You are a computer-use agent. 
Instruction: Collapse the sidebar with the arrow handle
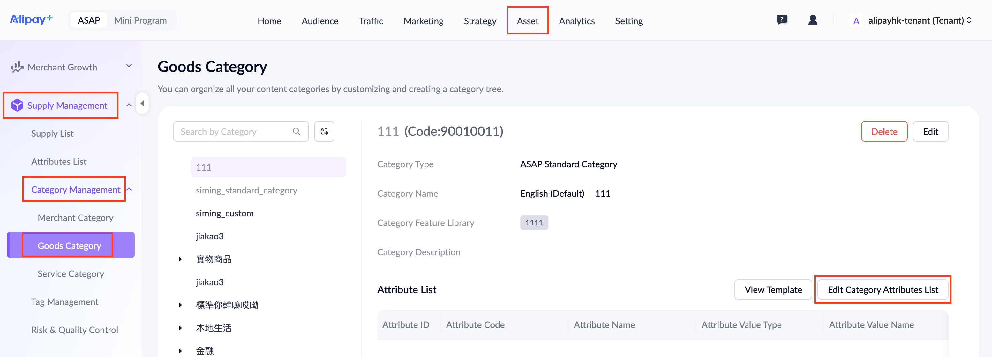(142, 104)
